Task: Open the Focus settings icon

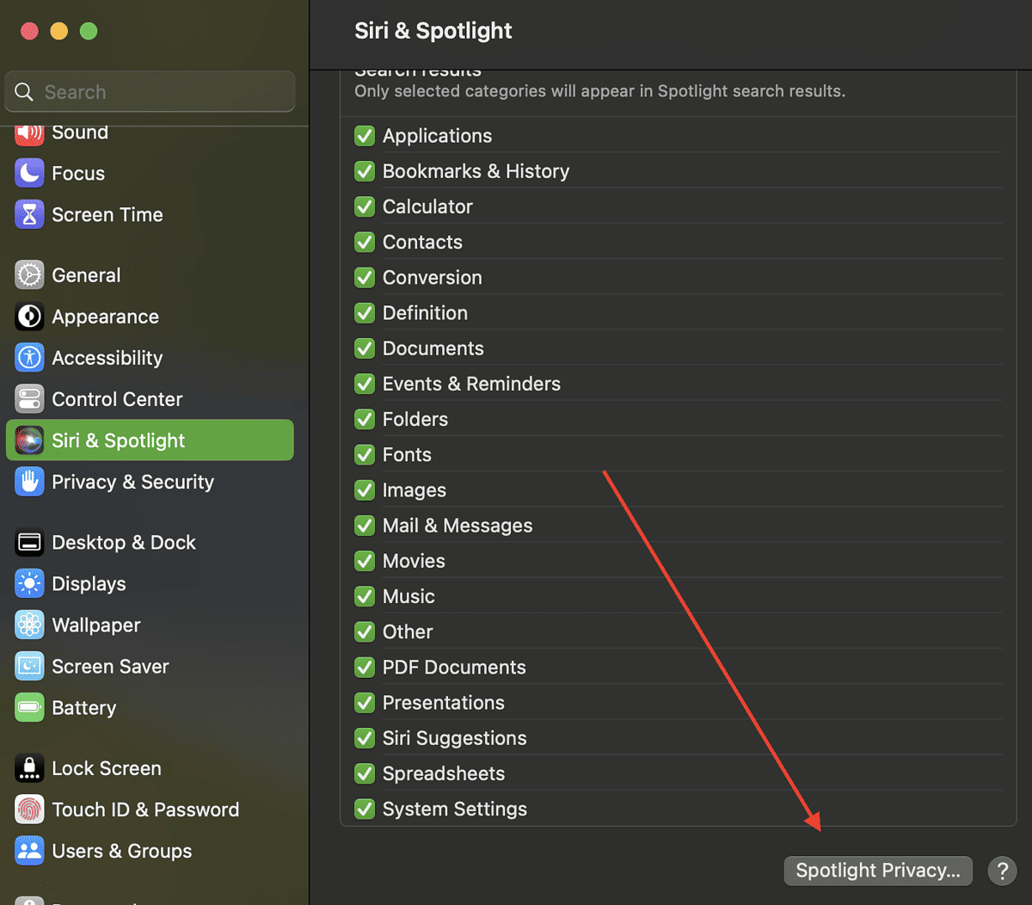Action: [x=28, y=173]
